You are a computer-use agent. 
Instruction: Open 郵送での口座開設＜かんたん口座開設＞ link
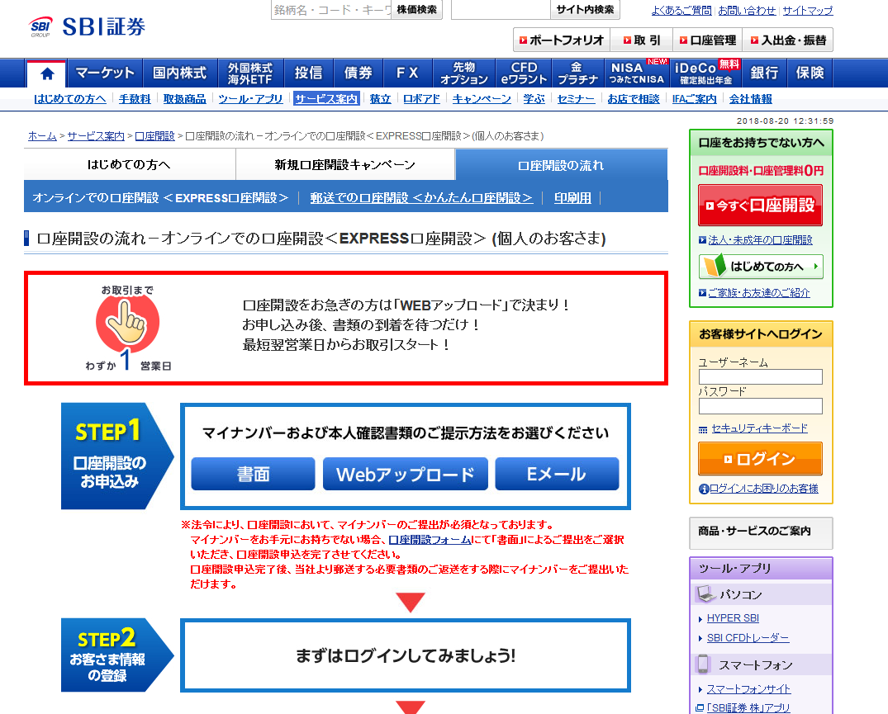[x=421, y=198]
